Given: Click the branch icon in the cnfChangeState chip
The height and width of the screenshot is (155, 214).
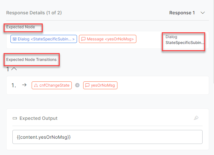Looking at the screenshot, I should pos(35,85).
